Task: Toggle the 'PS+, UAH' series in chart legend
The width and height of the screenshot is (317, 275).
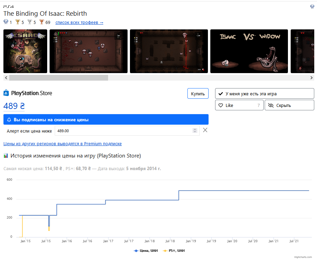Action: pos(174,250)
